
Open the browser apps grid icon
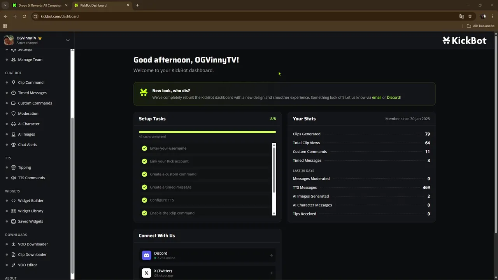click(x=5, y=26)
